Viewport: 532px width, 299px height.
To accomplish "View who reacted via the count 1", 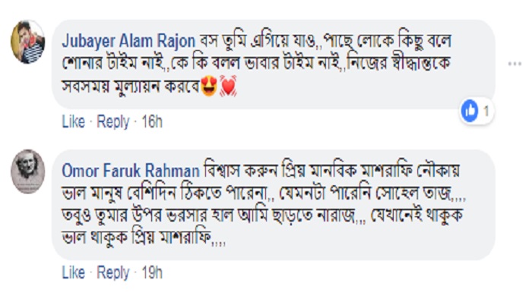I will click(486, 111).
